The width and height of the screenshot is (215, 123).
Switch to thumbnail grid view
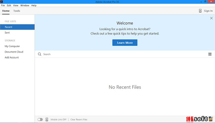210,54
